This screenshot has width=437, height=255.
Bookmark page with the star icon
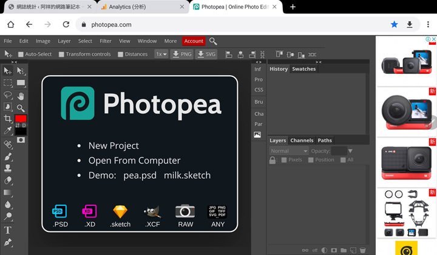pos(394,24)
